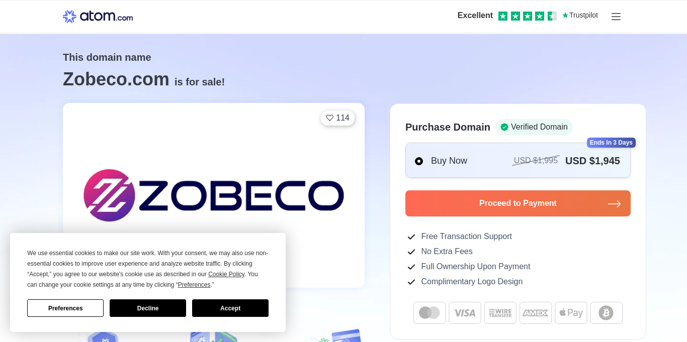The width and height of the screenshot is (687, 342).
Task: Click the Wire Transfer payment icon
Action: click(x=500, y=313)
